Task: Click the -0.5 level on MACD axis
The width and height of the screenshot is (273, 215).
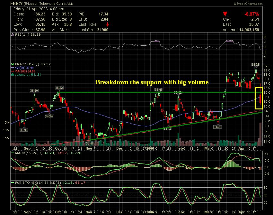Action: point(267,173)
